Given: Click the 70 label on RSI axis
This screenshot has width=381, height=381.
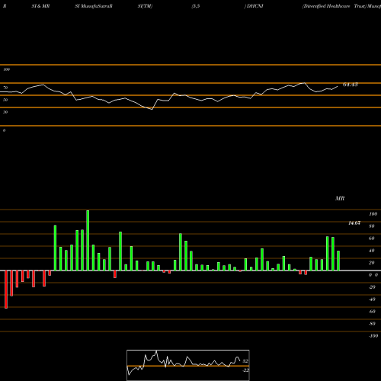Looking at the screenshot, I should click(5, 88).
